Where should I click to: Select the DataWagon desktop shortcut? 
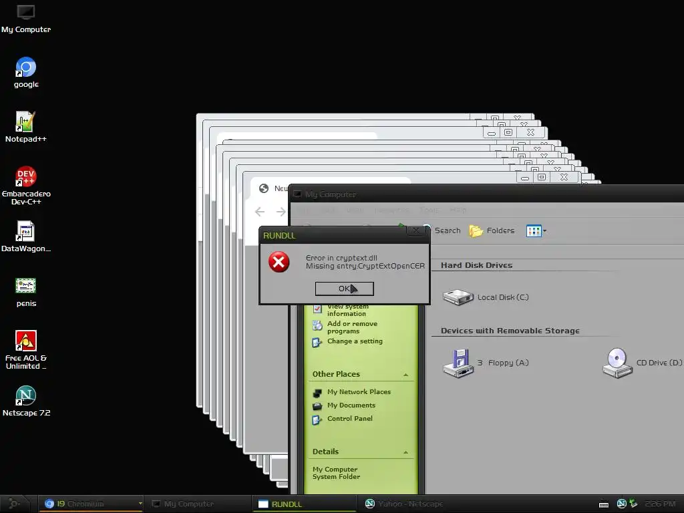(x=26, y=237)
